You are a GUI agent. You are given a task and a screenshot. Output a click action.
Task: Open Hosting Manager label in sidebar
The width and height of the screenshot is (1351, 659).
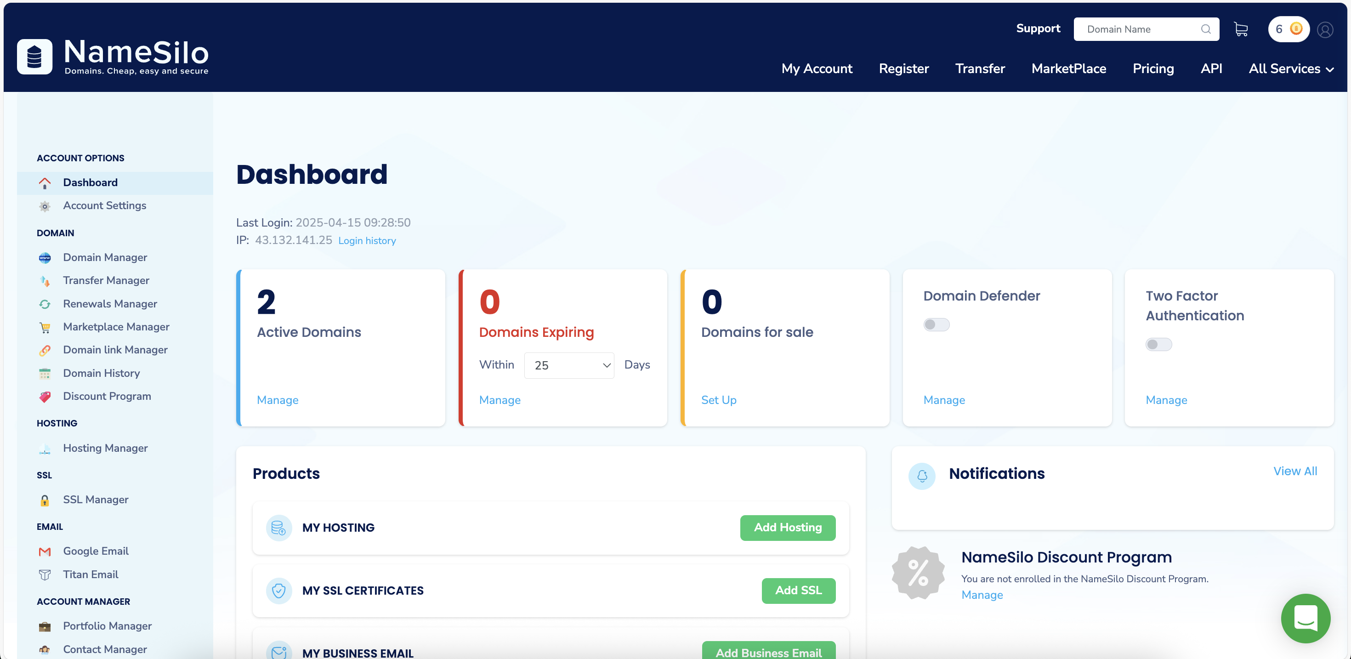pos(105,448)
